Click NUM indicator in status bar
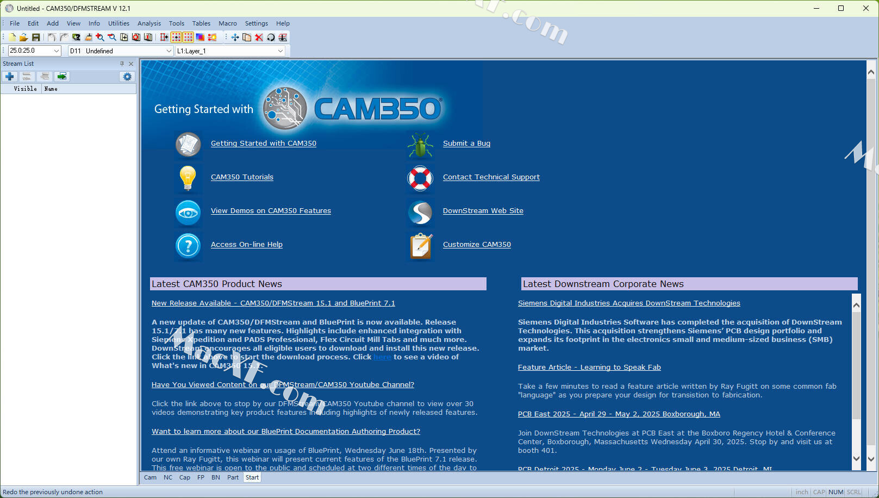This screenshot has width=879, height=498. [x=836, y=492]
